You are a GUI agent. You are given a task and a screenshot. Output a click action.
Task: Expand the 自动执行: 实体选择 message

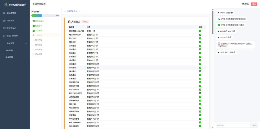point(226,31)
